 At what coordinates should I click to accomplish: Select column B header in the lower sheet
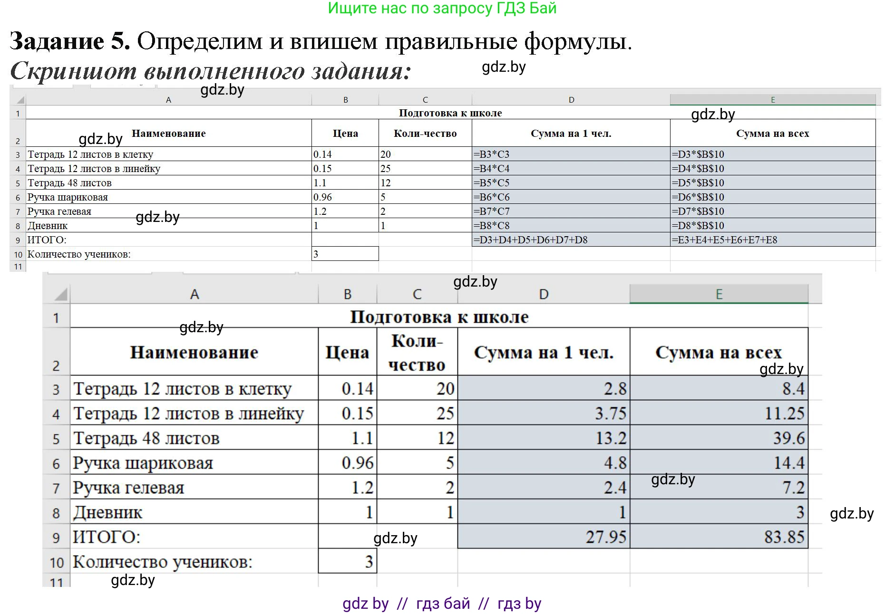point(348,294)
